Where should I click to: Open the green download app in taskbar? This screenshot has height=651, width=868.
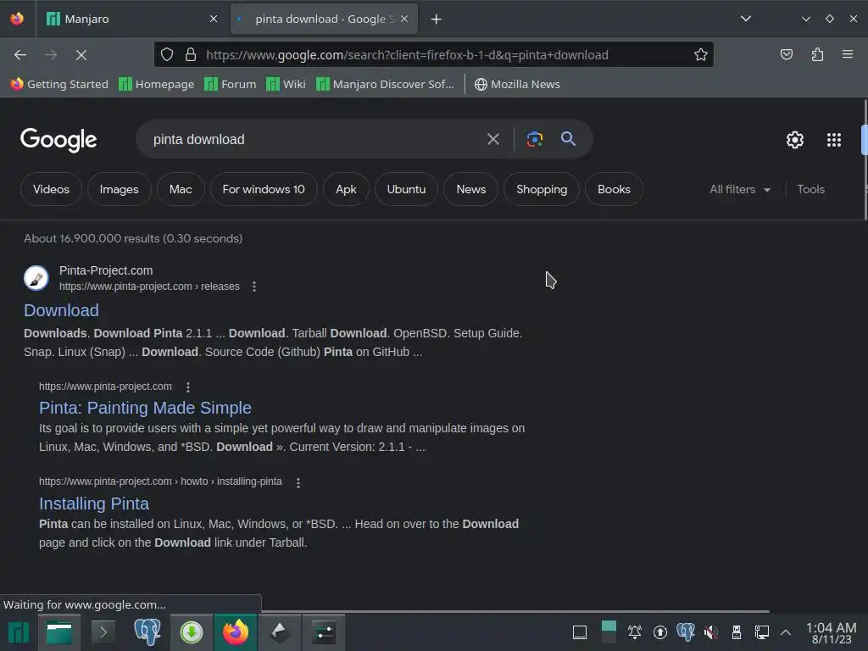pyautogui.click(x=192, y=632)
